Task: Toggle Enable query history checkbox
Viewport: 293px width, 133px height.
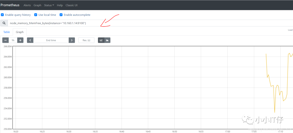Action: (2, 15)
